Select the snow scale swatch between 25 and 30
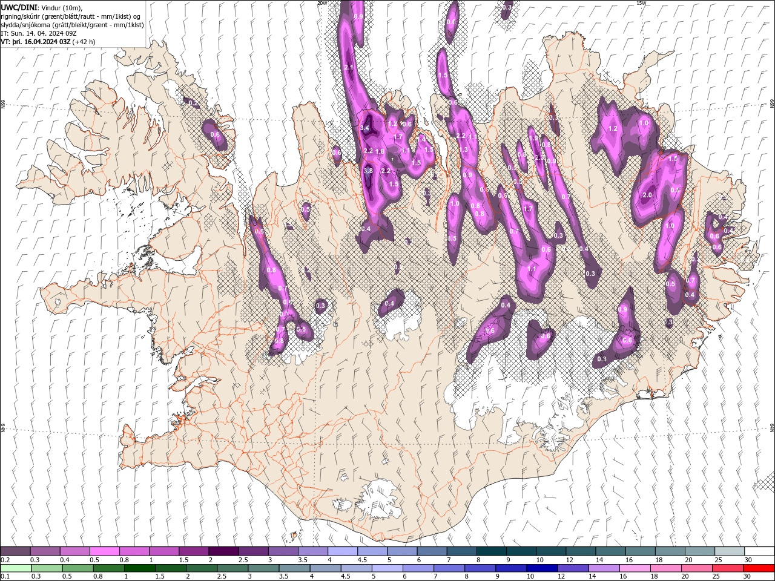 tap(730, 551)
